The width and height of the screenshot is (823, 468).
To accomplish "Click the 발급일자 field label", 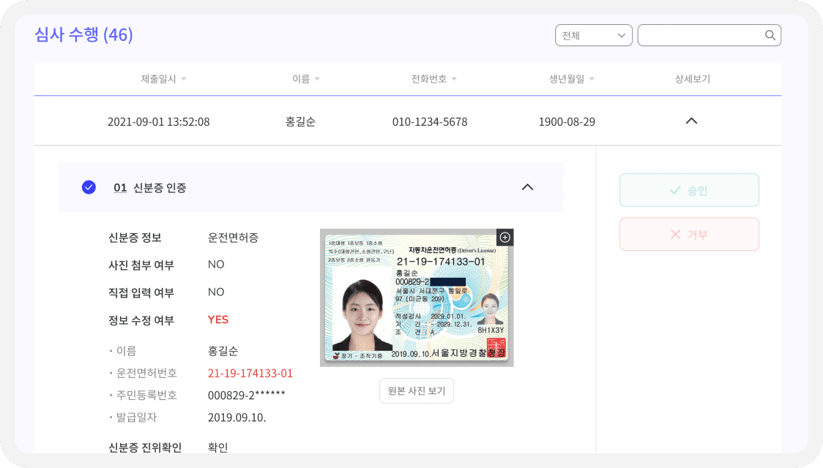I will pyautogui.click(x=136, y=418).
